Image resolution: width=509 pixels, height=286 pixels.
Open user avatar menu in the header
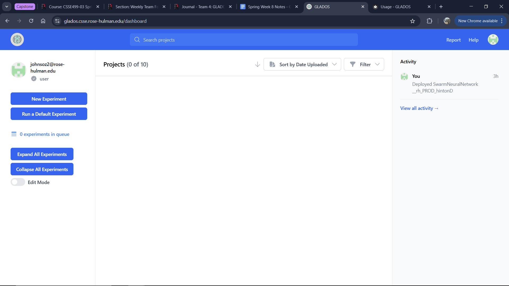pos(493,40)
